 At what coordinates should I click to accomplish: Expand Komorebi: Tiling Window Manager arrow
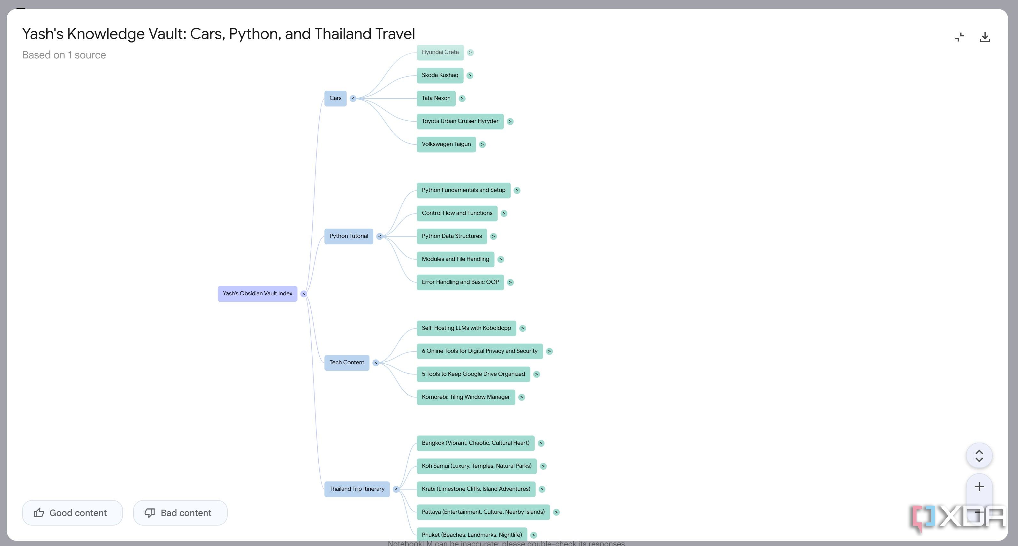[x=522, y=397]
